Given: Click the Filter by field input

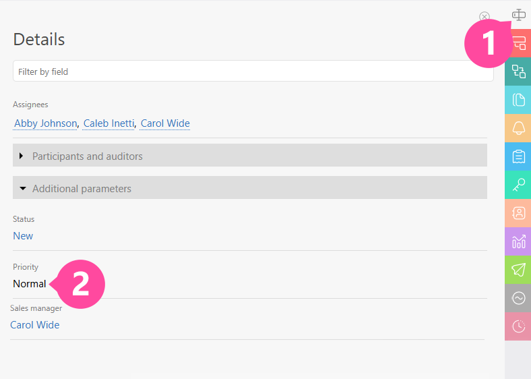Looking at the screenshot, I should pyautogui.click(x=253, y=71).
